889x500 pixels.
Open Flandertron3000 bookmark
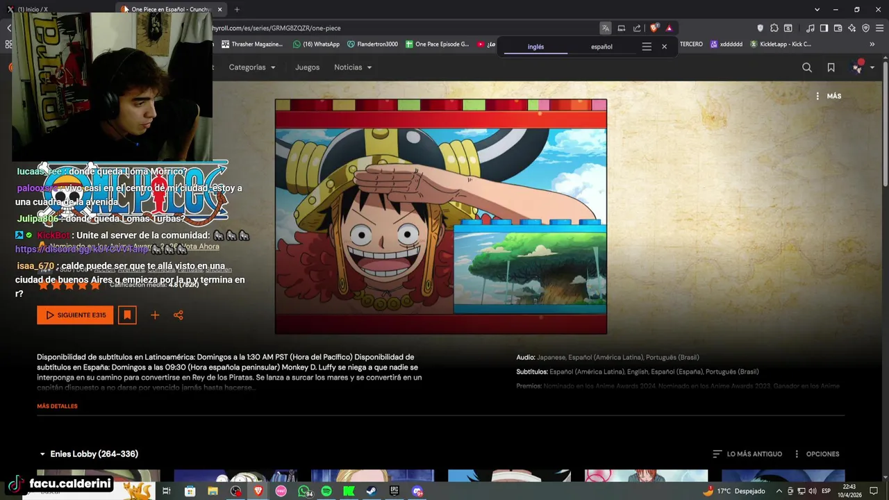point(372,44)
